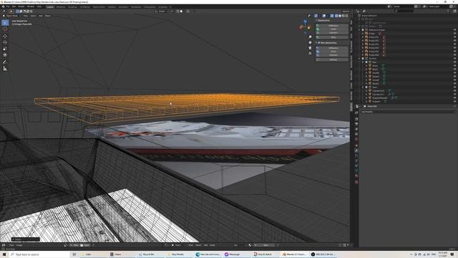Viewport: 458px width, 258px height.
Task: Open the Windows Start menu
Action: point(4,254)
